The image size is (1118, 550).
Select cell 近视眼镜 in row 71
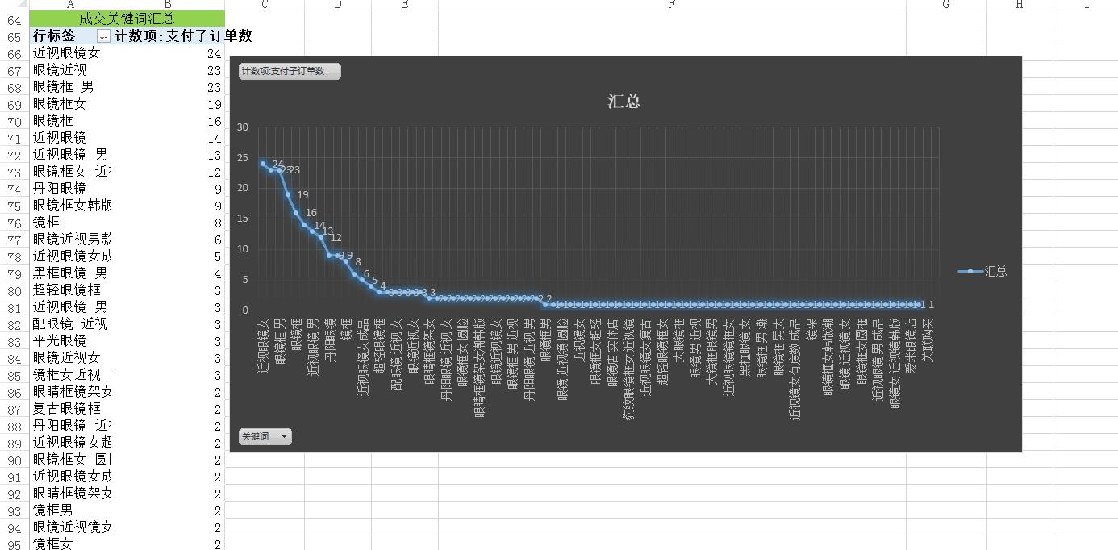(x=70, y=138)
